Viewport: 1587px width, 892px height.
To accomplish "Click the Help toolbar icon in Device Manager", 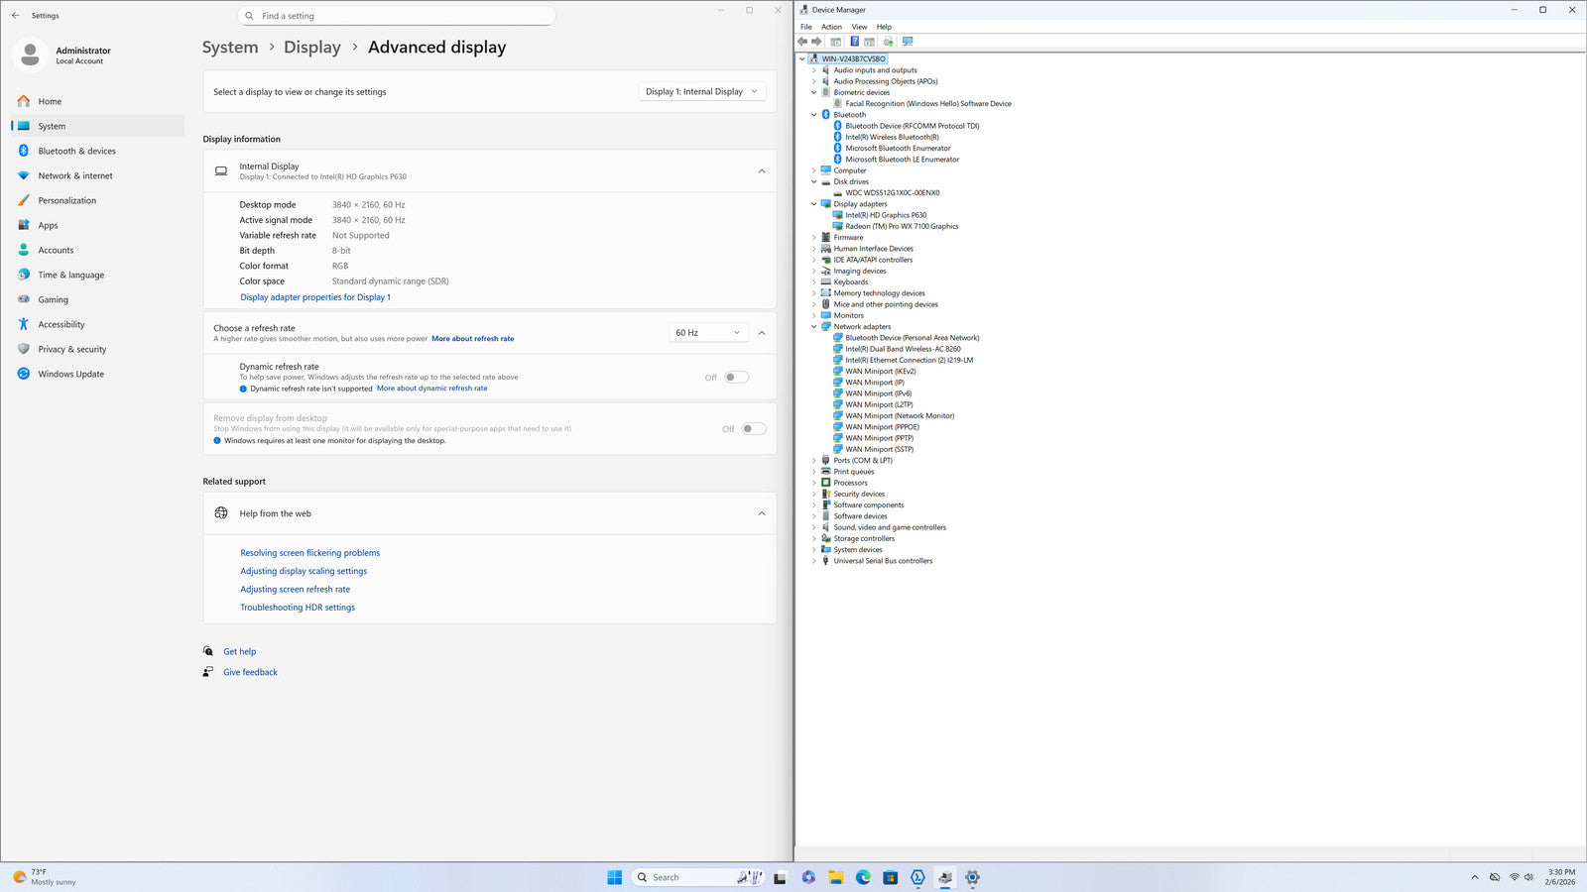I will pyautogui.click(x=854, y=42).
